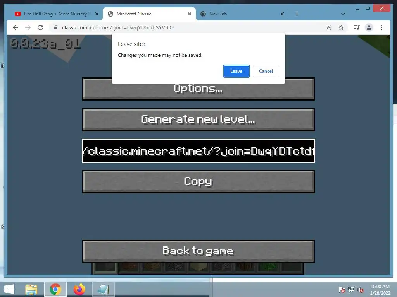Click the muted volume tray icon
This screenshot has height=297, width=397.
[x=361, y=290]
